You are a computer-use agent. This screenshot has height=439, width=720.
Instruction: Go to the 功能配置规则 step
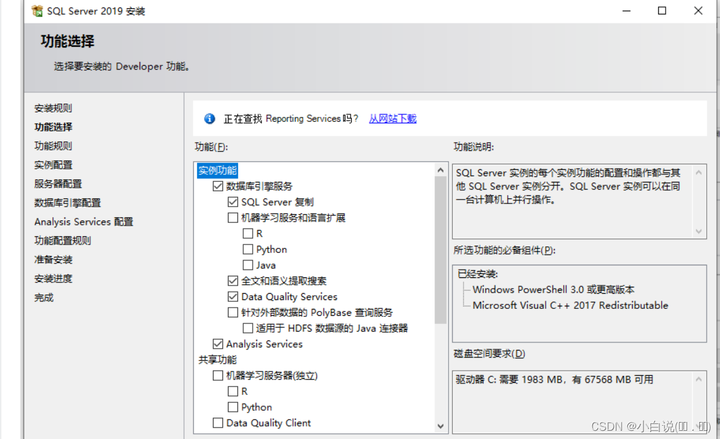63,241
